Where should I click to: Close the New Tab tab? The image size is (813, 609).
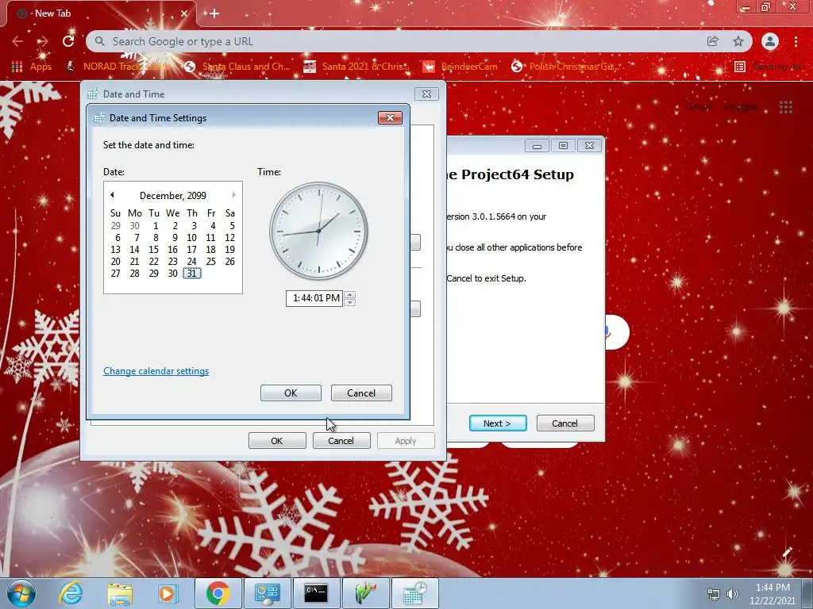[184, 13]
